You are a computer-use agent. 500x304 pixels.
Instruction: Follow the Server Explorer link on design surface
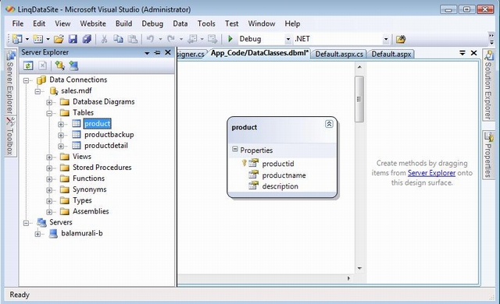coord(431,173)
